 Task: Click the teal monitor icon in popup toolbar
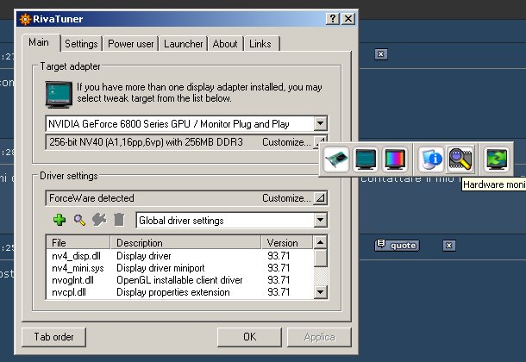366,159
